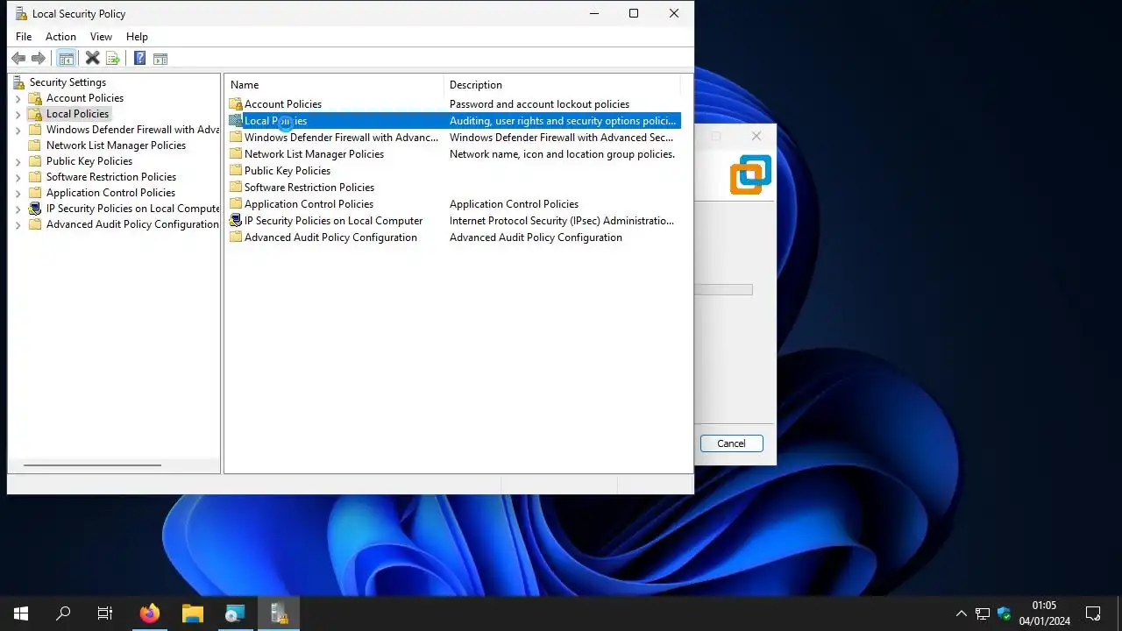Viewport: 1122px width, 631px height.
Task: Click 'Network name, icon and location group policies.' description
Action: tap(562, 154)
